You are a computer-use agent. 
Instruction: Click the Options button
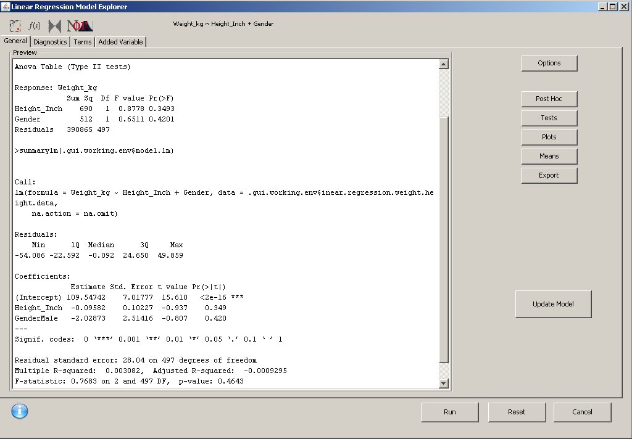549,64
